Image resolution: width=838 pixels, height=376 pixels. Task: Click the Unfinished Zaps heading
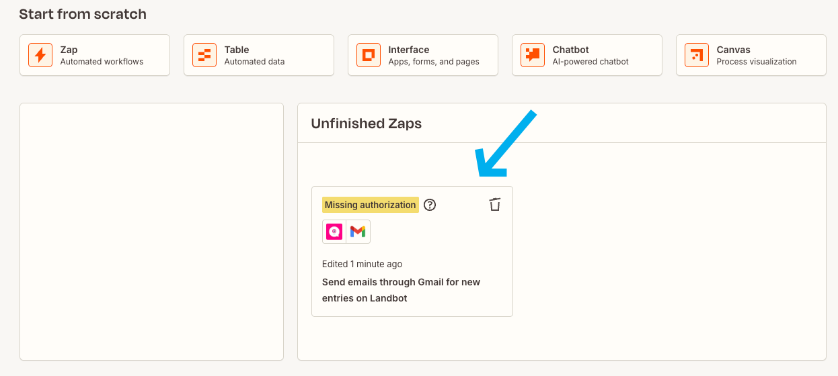366,124
